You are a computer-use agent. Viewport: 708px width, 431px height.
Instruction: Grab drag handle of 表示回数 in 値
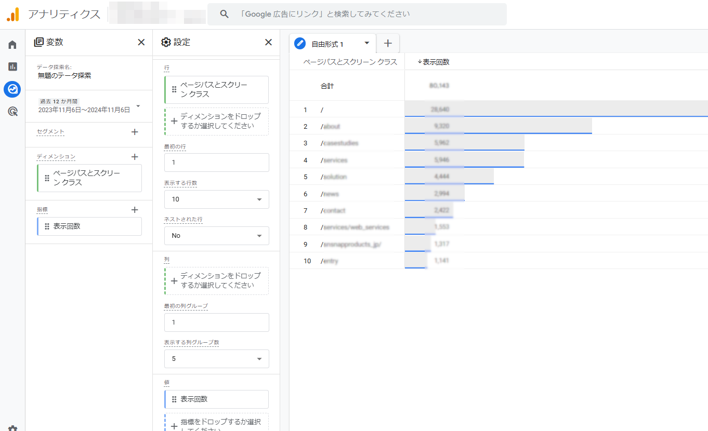(x=174, y=399)
